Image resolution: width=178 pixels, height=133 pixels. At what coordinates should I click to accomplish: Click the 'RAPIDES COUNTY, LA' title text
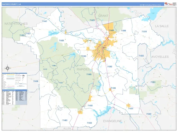[x=11, y=4]
